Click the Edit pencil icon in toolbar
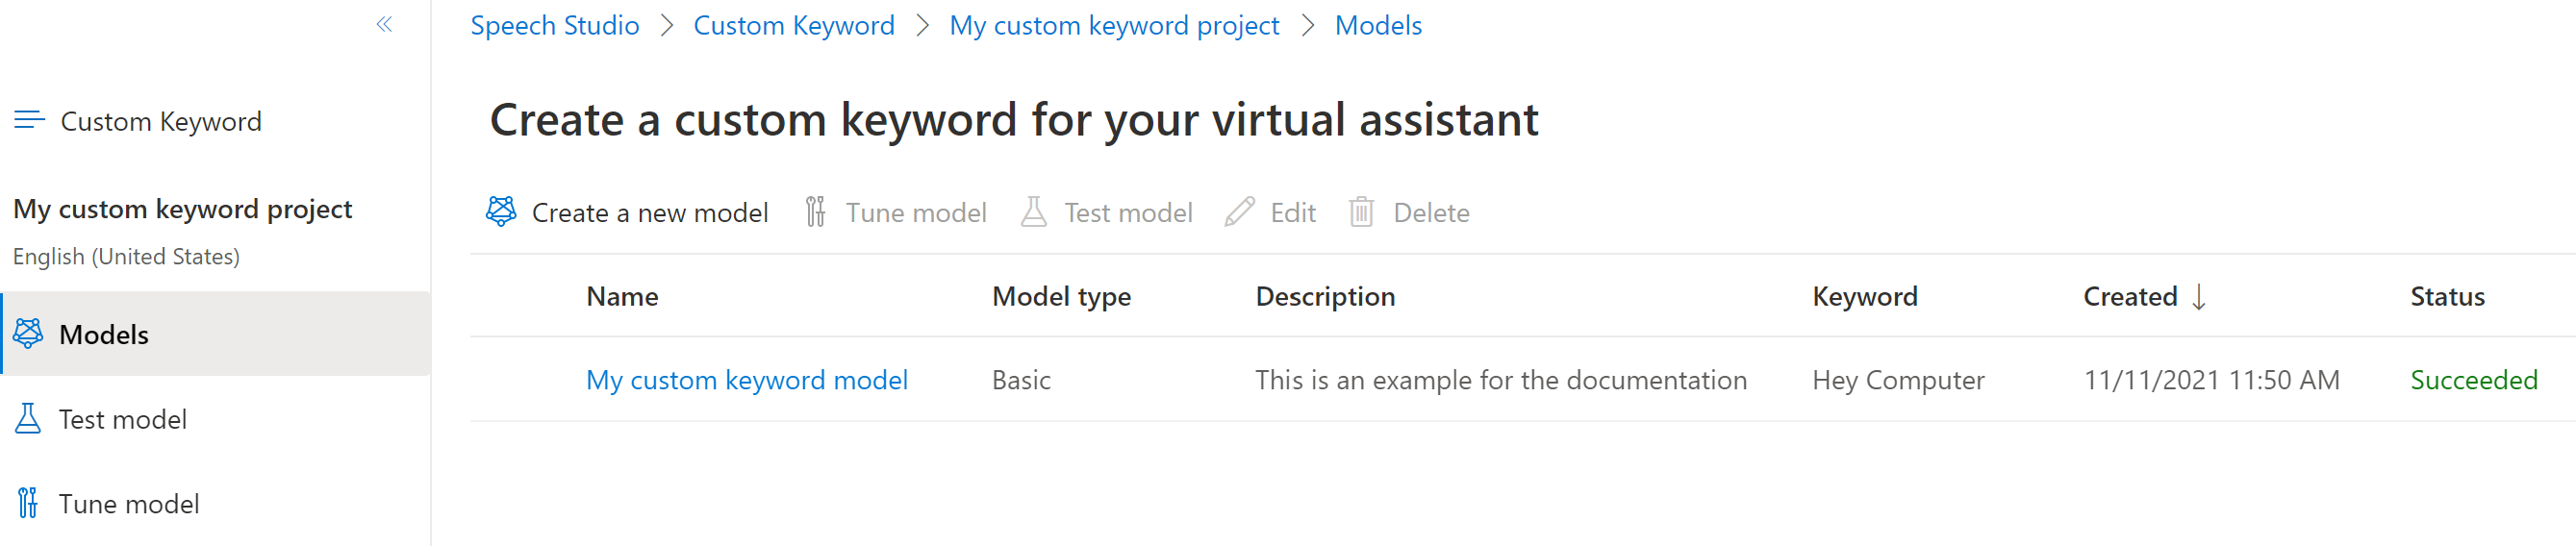Screen dimensions: 2576x546 (x=1239, y=212)
